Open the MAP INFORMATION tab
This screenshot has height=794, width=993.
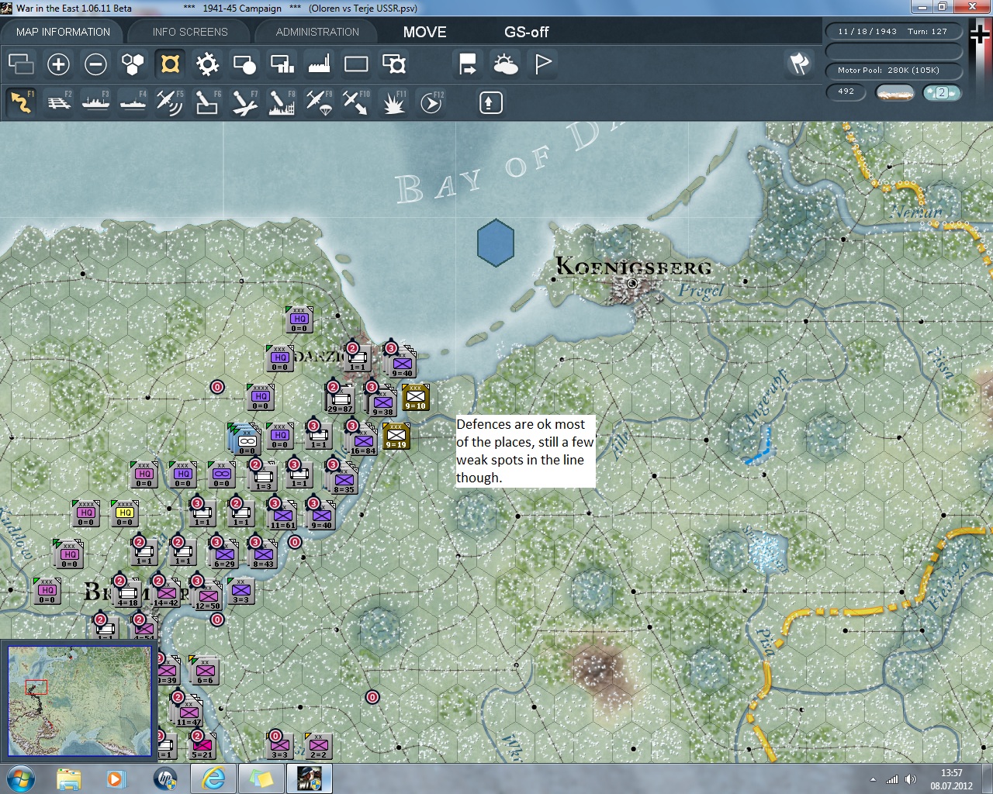63,32
